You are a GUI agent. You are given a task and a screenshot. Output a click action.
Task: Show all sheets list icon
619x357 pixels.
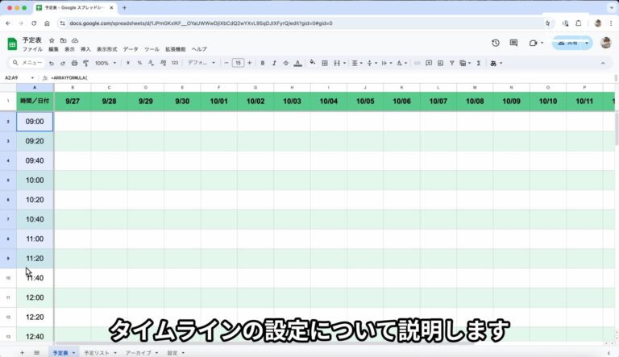tap(36, 352)
